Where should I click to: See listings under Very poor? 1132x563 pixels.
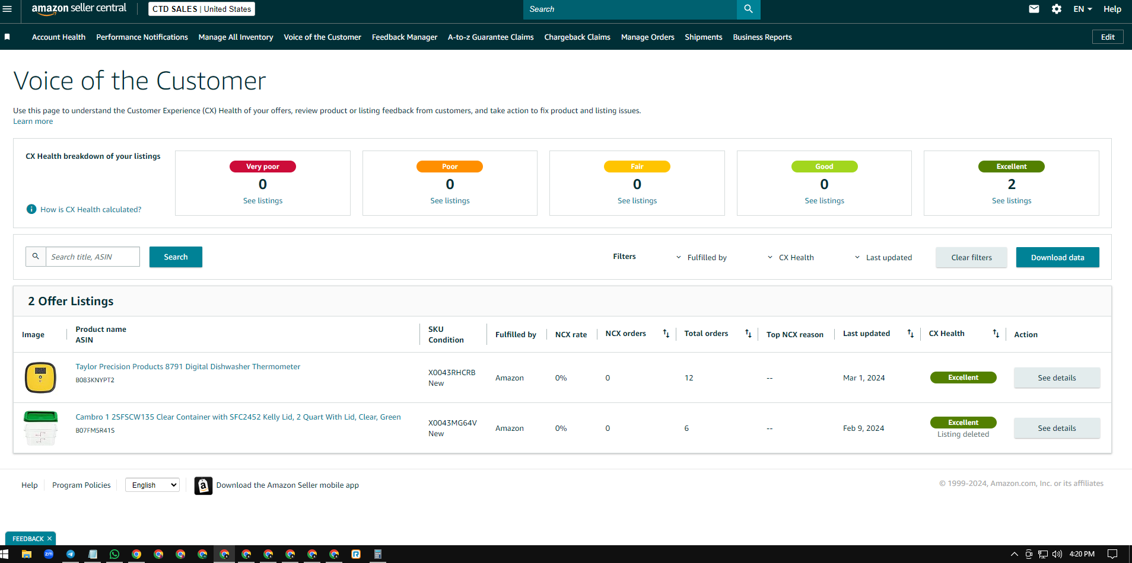tap(263, 201)
